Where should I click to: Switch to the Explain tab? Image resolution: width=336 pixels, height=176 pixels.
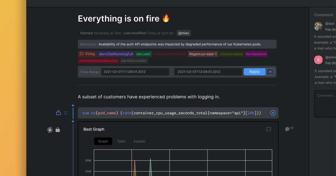click(139, 141)
